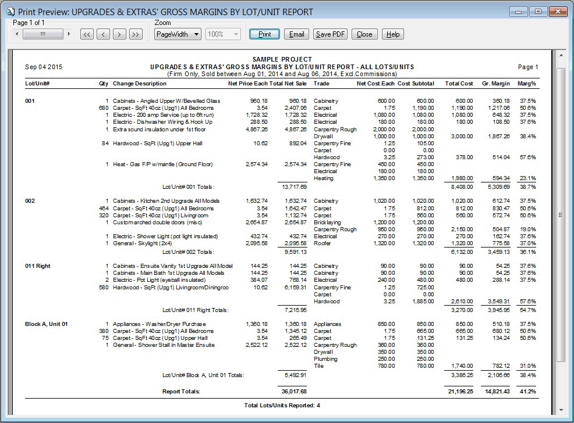Click 'Electric - 200 amp Service' description

163,114
